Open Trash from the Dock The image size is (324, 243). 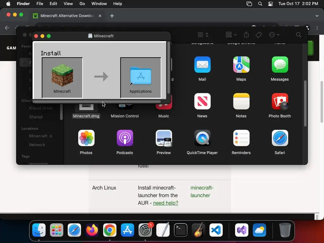285,230
